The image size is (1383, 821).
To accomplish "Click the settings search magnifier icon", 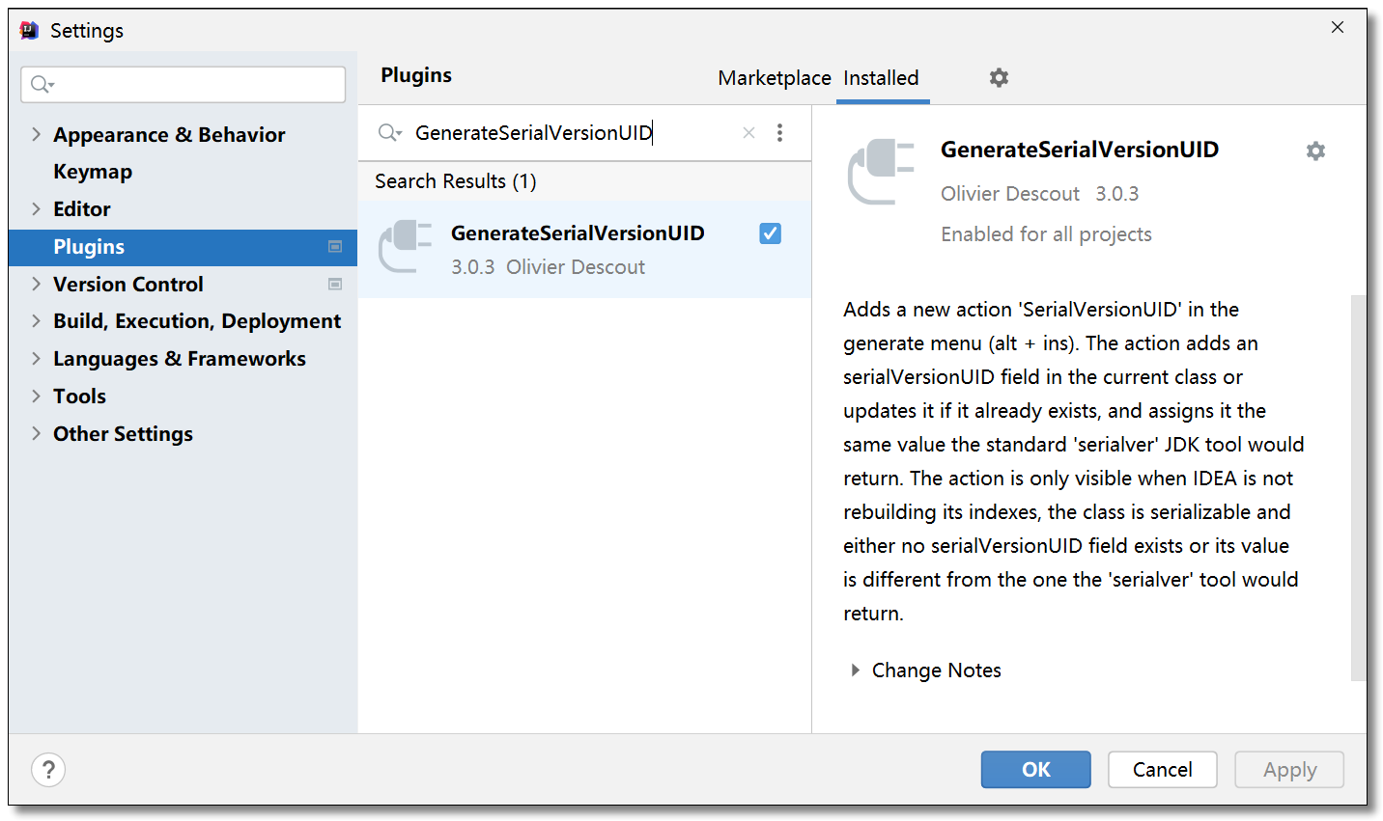I will pyautogui.click(x=42, y=85).
